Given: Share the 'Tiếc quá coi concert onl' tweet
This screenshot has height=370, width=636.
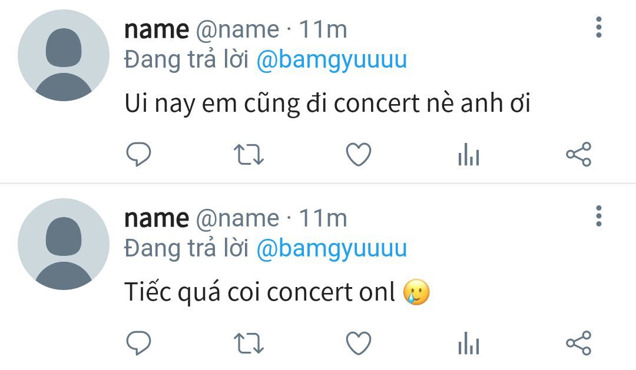Looking at the screenshot, I should tap(579, 343).
